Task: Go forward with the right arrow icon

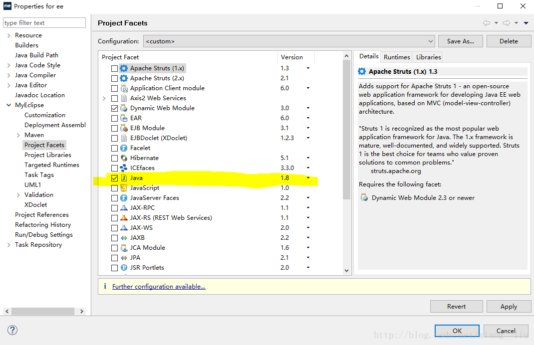Action: [x=507, y=23]
